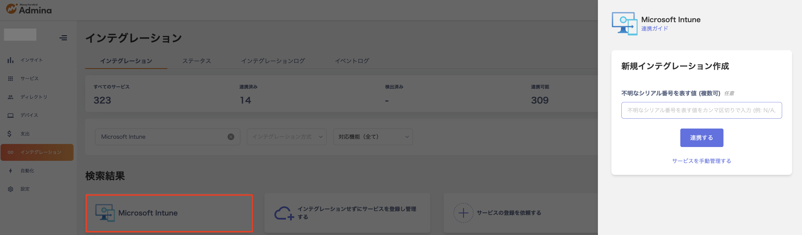Open the 連携ガイド link
The image size is (802, 235).
coord(654,29)
